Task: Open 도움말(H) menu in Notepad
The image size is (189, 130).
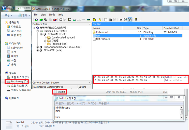Action: [x=104, y=103]
